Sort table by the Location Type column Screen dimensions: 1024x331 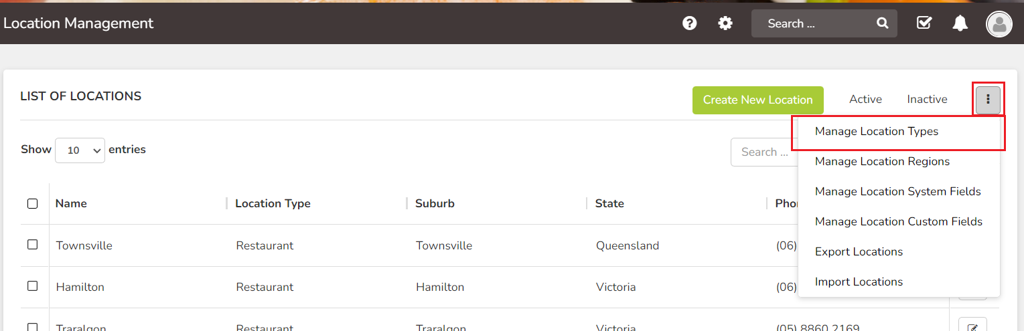click(x=273, y=203)
